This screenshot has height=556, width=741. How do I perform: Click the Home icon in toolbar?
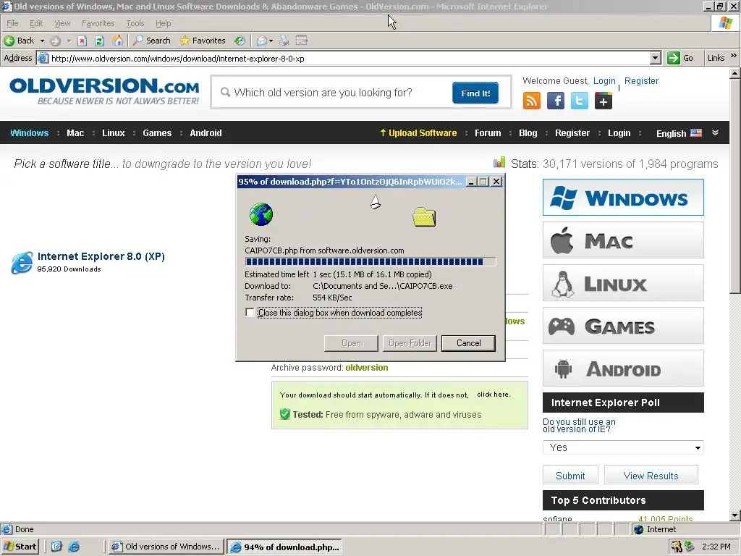[x=117, y=41]
